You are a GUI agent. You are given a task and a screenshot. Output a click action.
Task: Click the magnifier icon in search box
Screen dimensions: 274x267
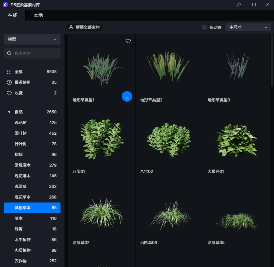tap(9, 53)
